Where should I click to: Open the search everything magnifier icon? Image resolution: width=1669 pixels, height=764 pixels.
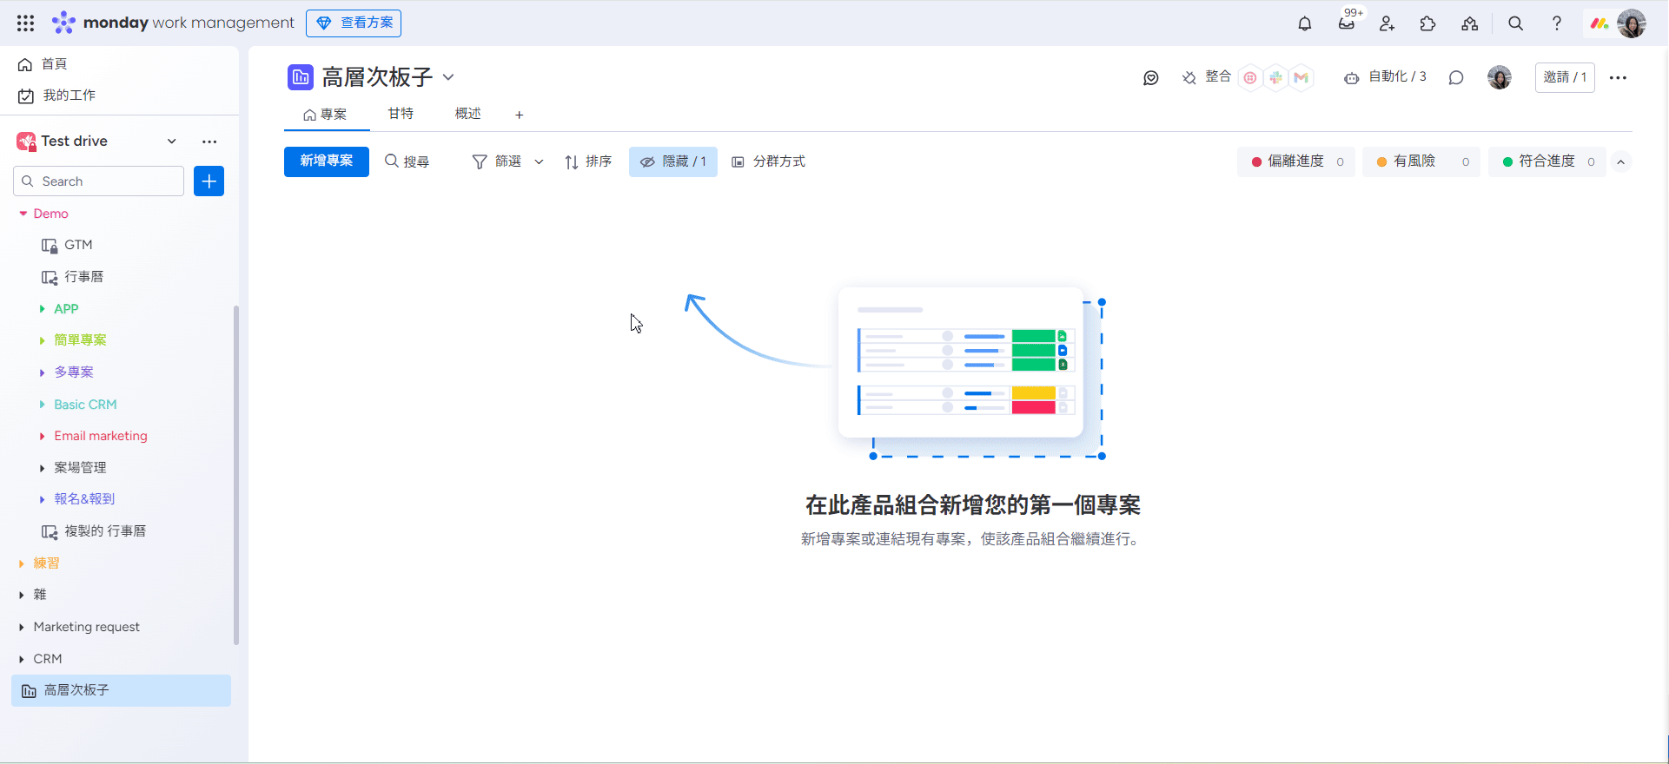pos(1515,23)
